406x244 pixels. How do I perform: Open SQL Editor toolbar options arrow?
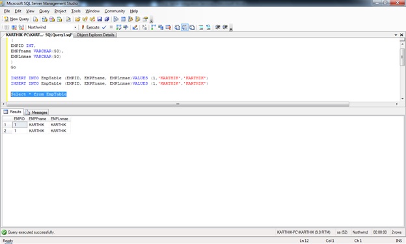pyautogui.click(x=231, y=28)
